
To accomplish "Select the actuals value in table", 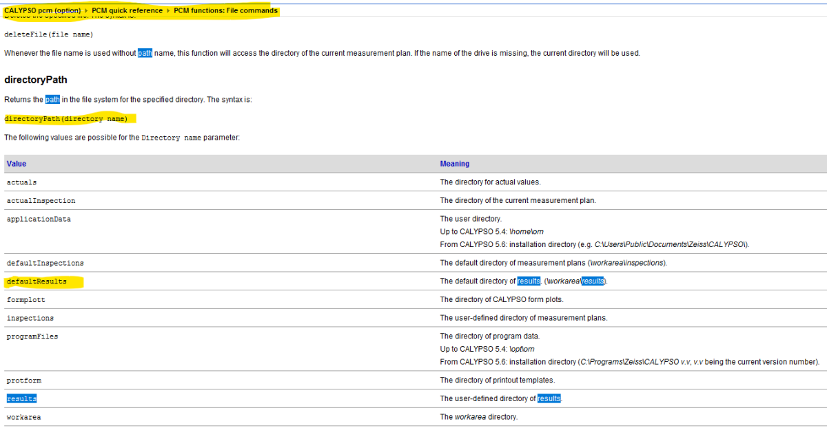I will [21, 182].
